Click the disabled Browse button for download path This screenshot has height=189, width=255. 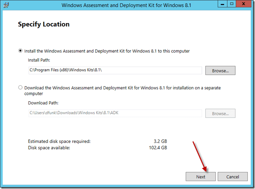point(220,114)
